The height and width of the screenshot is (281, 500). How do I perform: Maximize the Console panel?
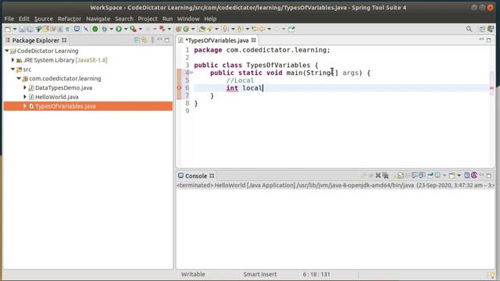489,176
